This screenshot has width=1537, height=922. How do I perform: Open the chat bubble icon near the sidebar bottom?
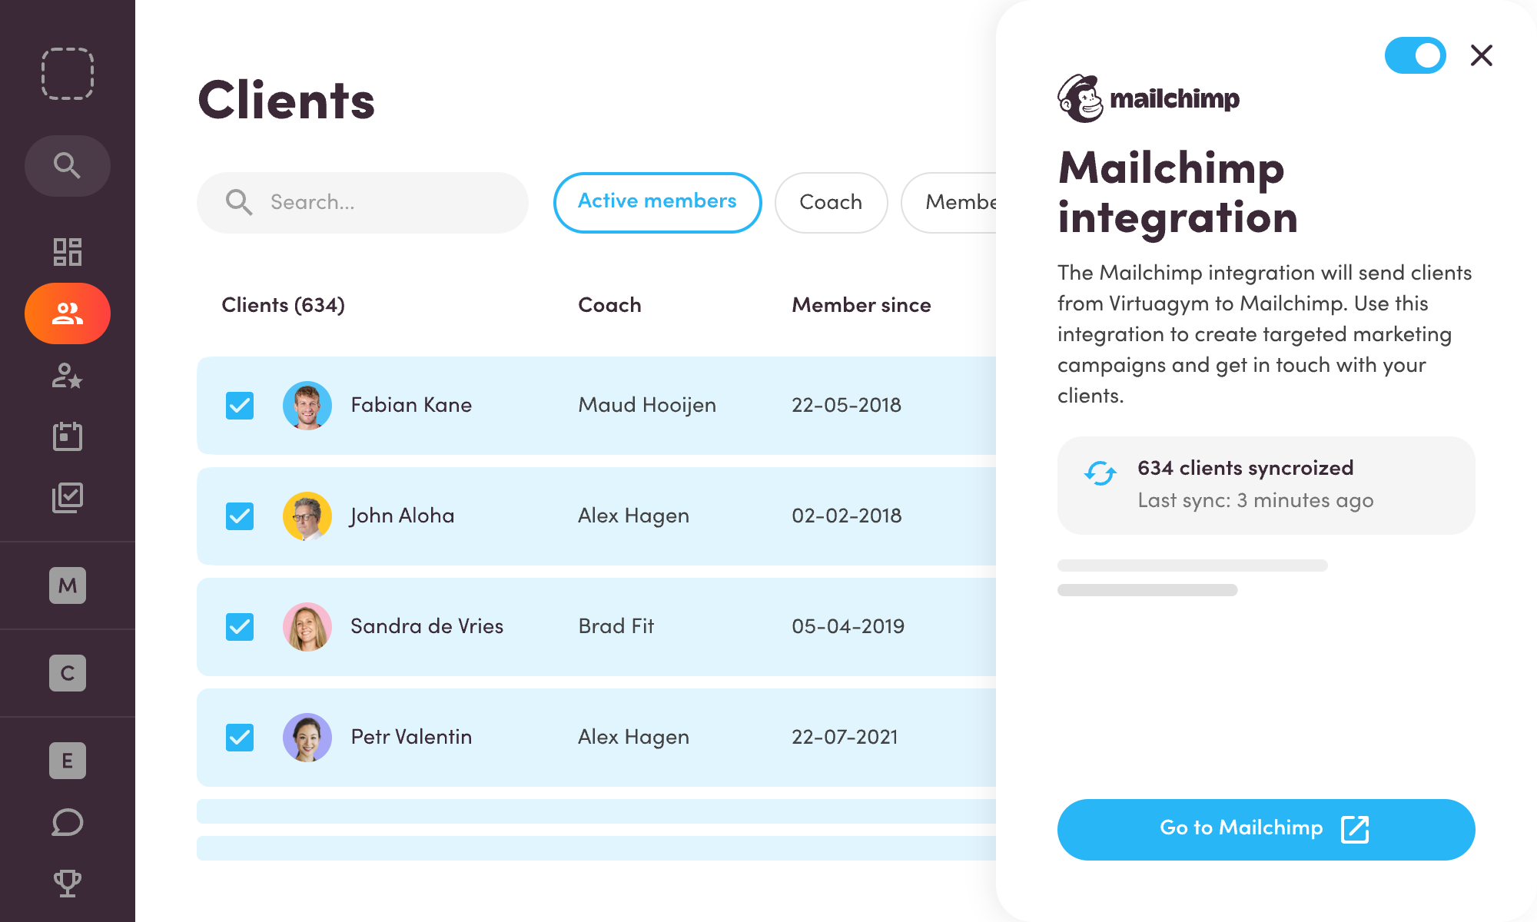pos(68,822)
